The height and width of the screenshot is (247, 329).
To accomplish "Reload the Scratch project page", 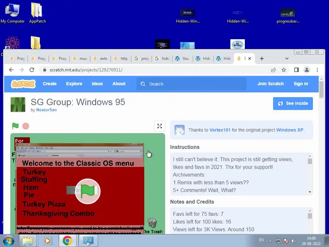I will pyautogui.click(x=32, y=70).
